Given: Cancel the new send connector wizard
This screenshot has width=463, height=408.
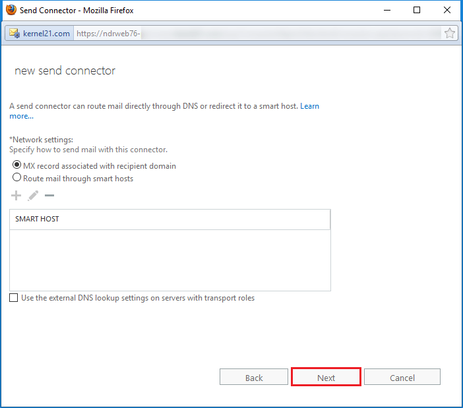Looking at the screenshot, I should (402, 377).
